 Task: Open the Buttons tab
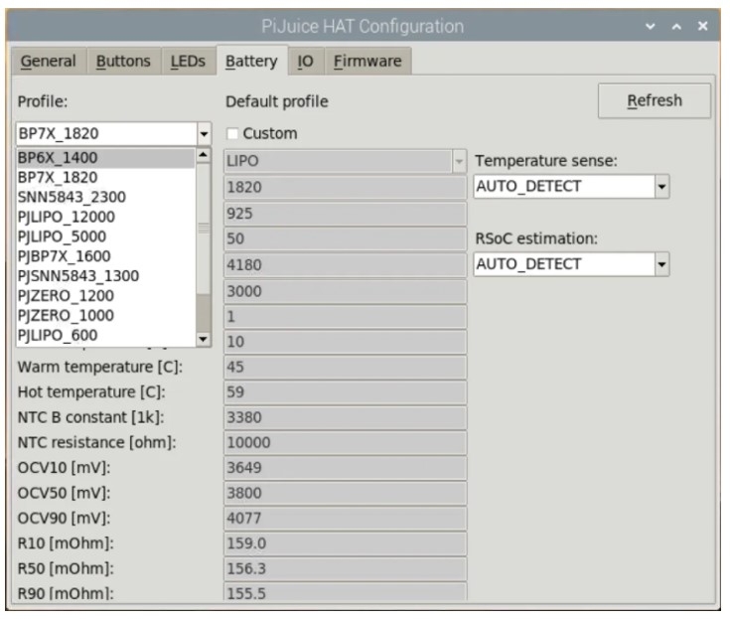pyautogui.click(x=123, y=61)
